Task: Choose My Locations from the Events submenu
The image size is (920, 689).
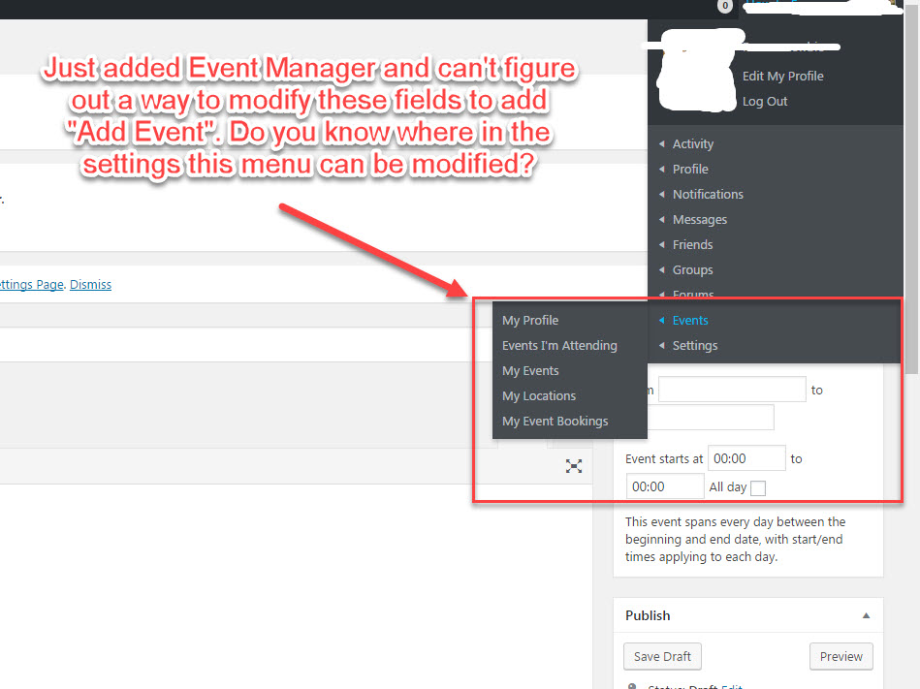Action: click(538, 396)
